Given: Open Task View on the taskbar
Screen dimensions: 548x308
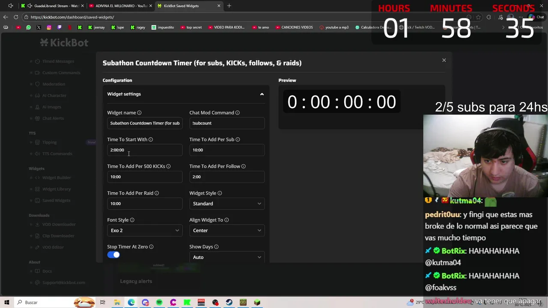Looking at the screenshot, I should click(x=103, y=302).
